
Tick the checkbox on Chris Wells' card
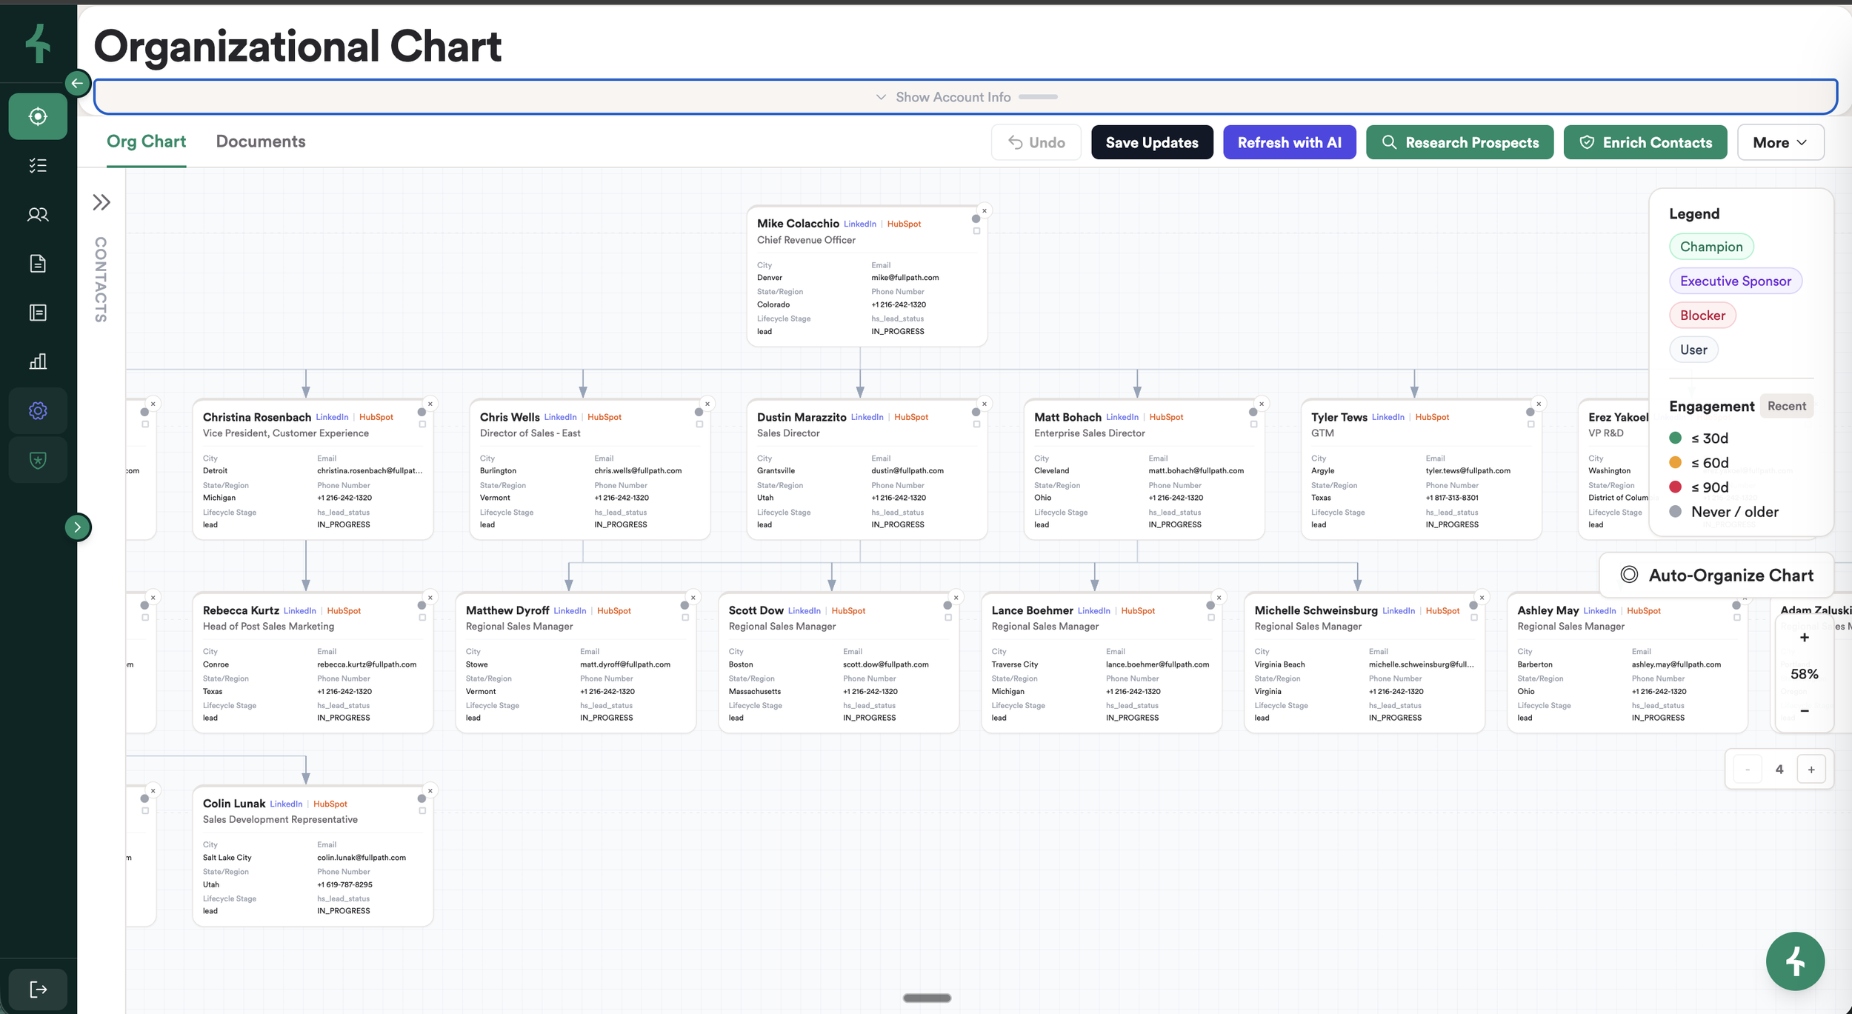(699, 424)
